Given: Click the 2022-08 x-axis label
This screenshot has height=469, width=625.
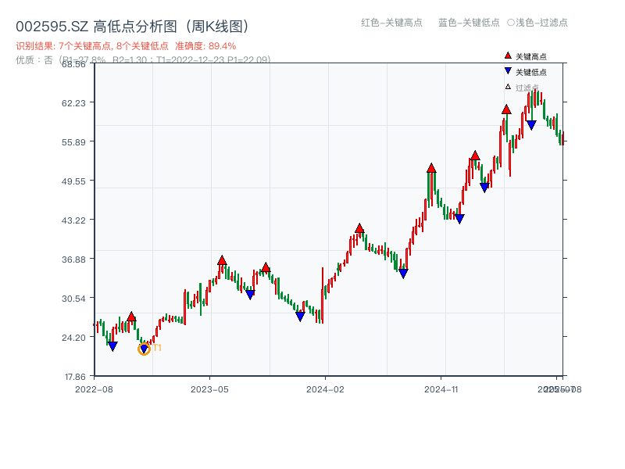Looking at the screenshot, I should point(94,389).
